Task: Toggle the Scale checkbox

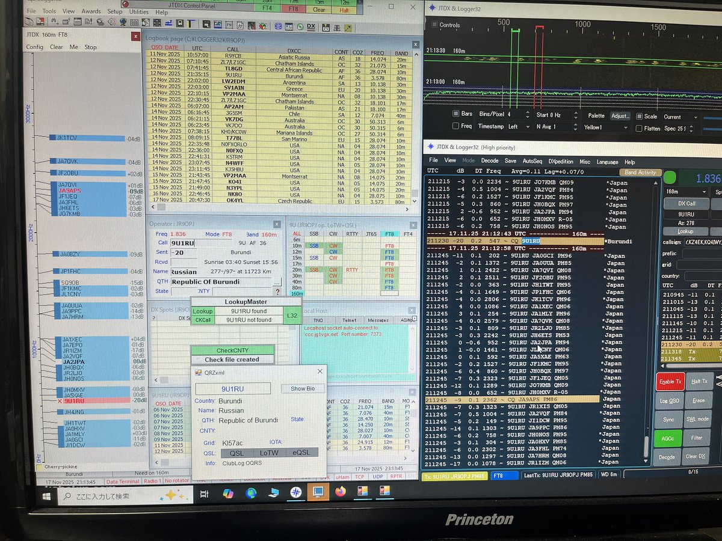Action: (638, 116)
